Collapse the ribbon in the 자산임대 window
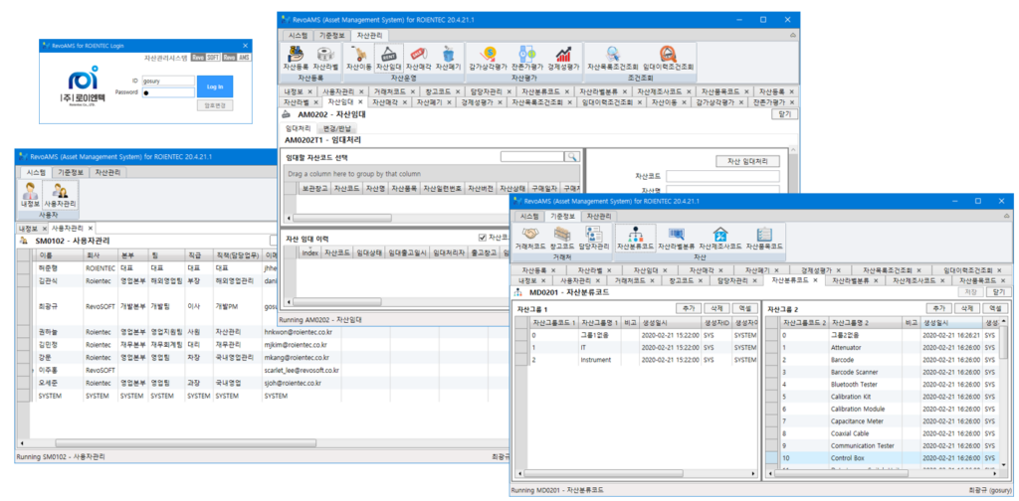The width and height of the screenshot is (1019, 501). pos(792,35)
